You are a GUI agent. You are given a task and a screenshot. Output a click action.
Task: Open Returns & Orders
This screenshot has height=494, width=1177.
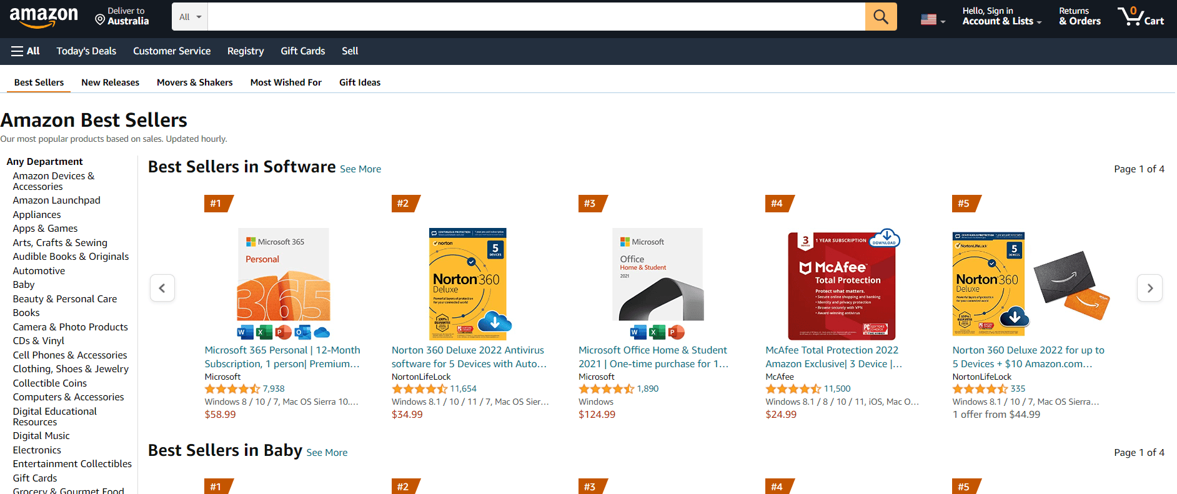point(1079,16)
